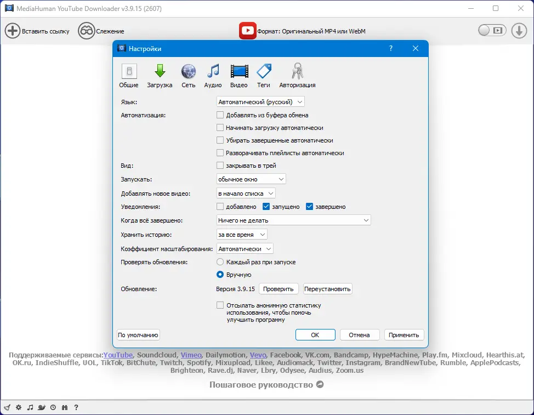This screenshot has height=415, width=534.
Task: Open the YouTube supported service link
Action: (118, 355)
